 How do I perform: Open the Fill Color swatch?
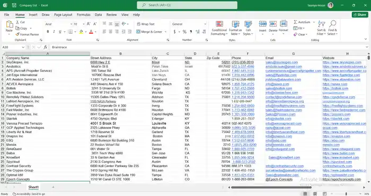coord(81,32)
